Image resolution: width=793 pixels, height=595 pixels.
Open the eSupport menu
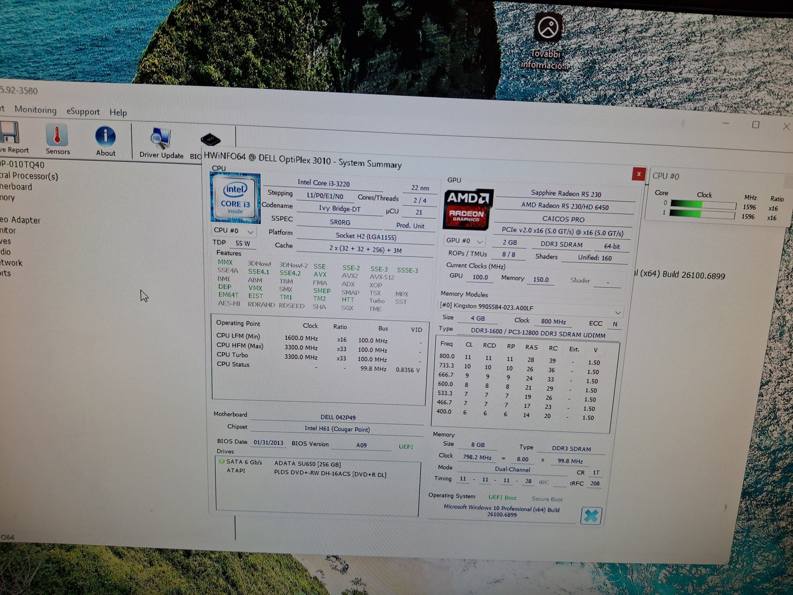[83, 112]
